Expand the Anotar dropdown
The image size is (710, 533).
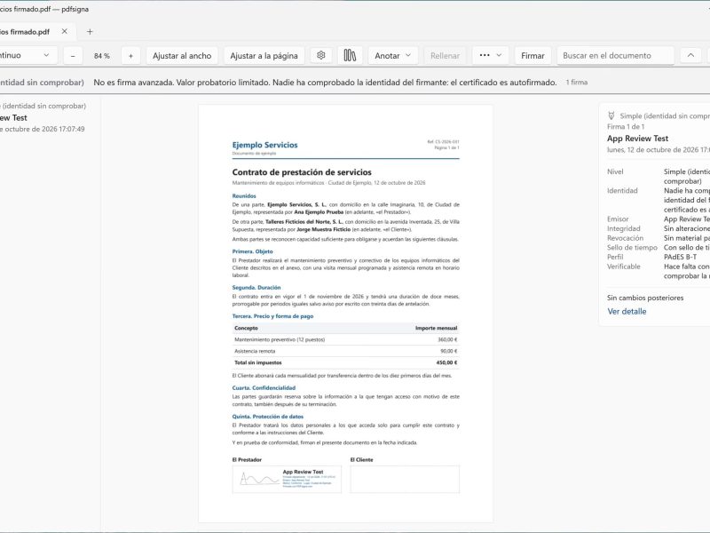coord(392,56)
